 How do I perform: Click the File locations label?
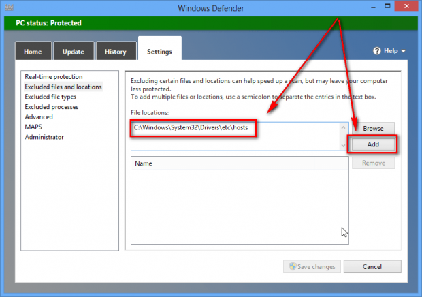coord(150,112)
